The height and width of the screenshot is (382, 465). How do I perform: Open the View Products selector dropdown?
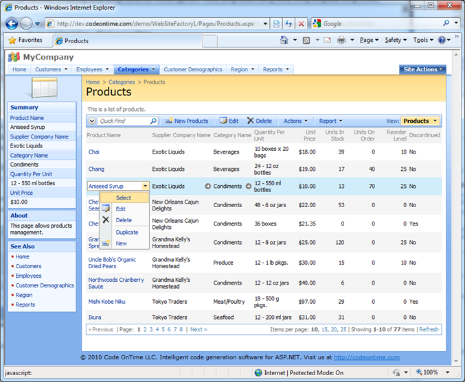tap(420, 121)
